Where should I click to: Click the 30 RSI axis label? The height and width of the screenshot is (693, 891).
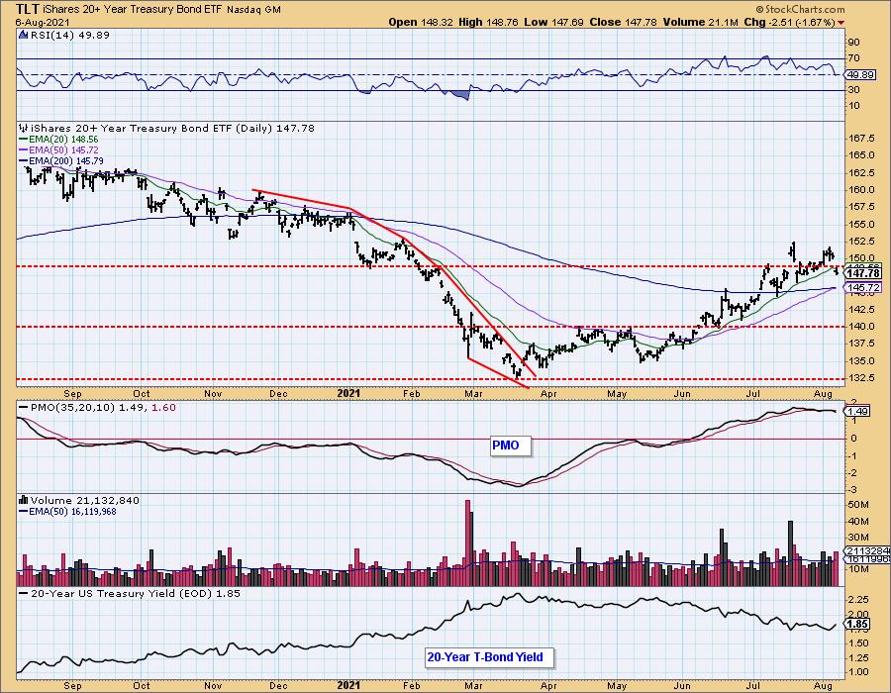pos(854,90)
